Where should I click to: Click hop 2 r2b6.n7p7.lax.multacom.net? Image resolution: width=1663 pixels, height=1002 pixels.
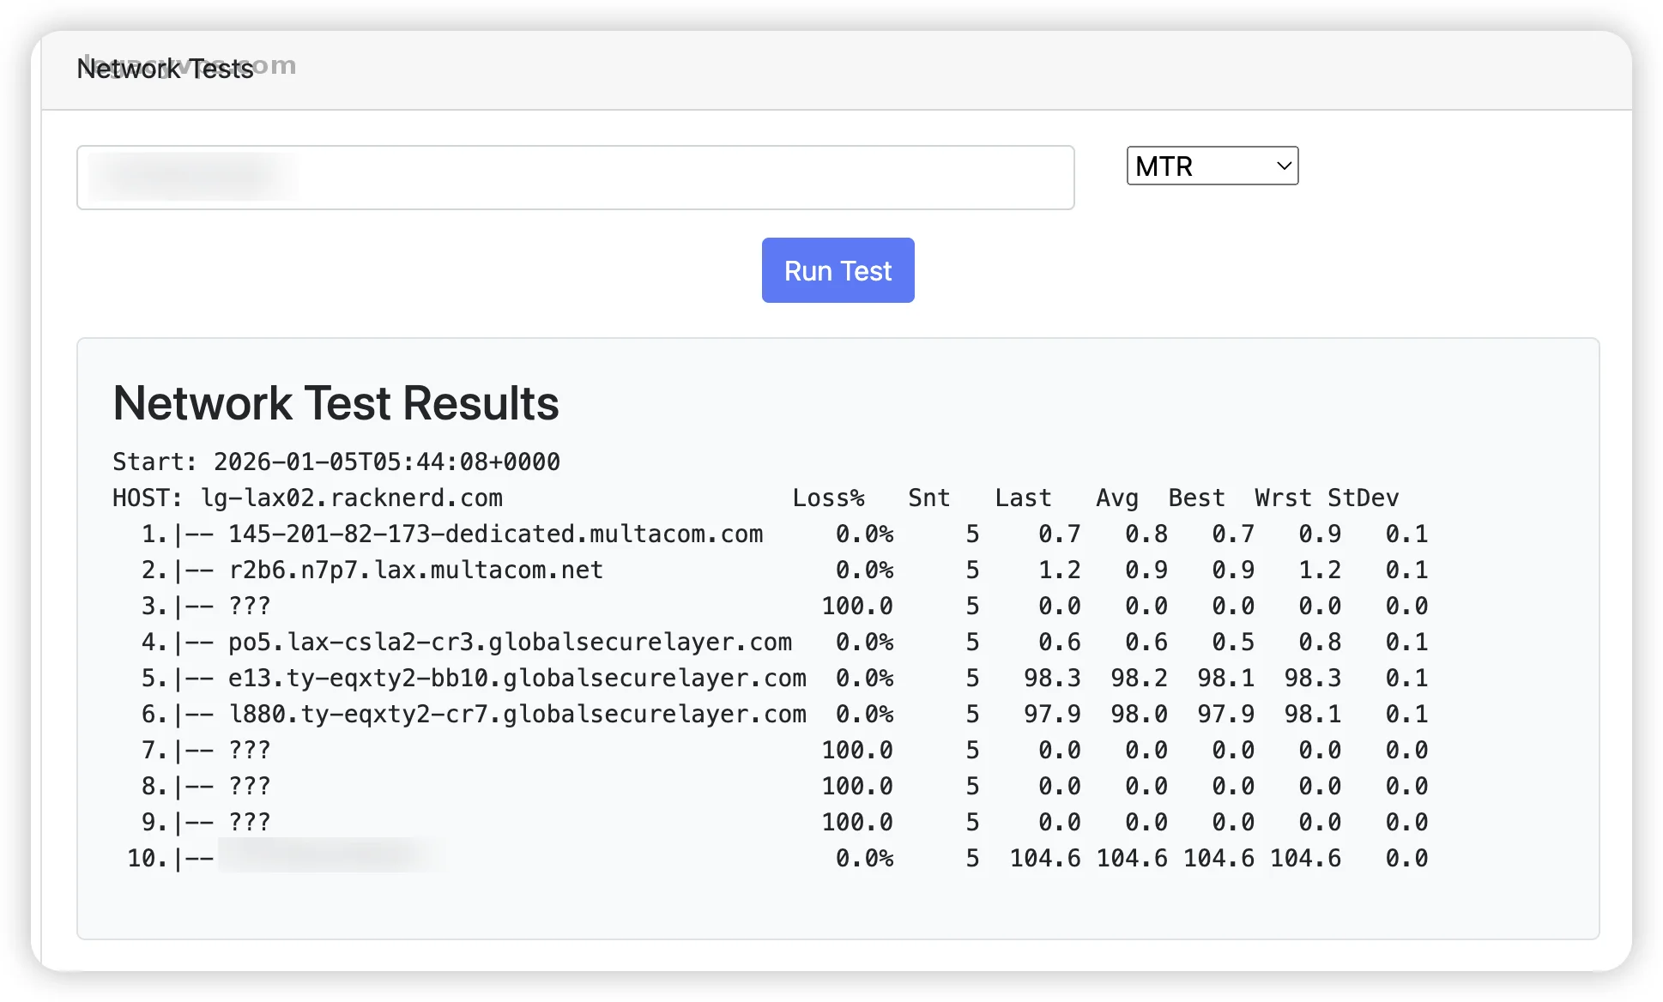tap(415, 570)
